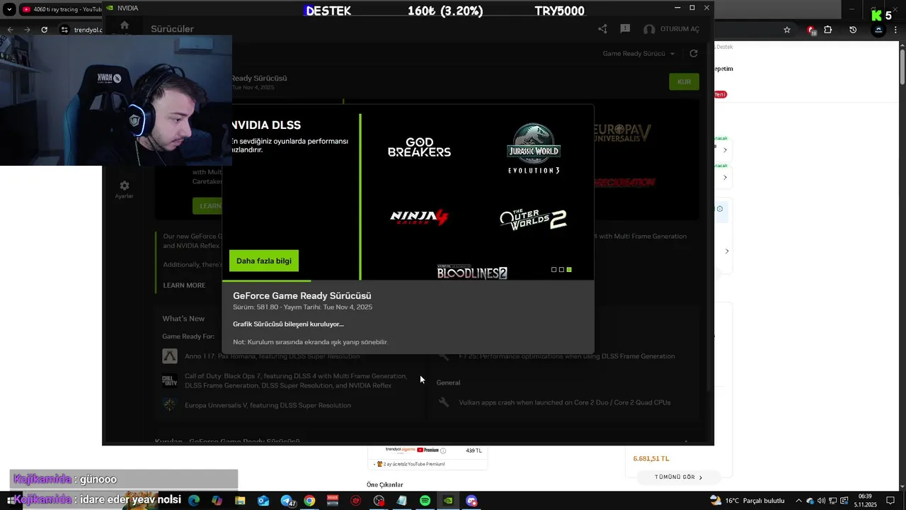Image resolution: width=906 pixels, height=510 pixels.
Task: Expand the Game Ready Sürücü dropdown
Action: [x=638, y=54]
